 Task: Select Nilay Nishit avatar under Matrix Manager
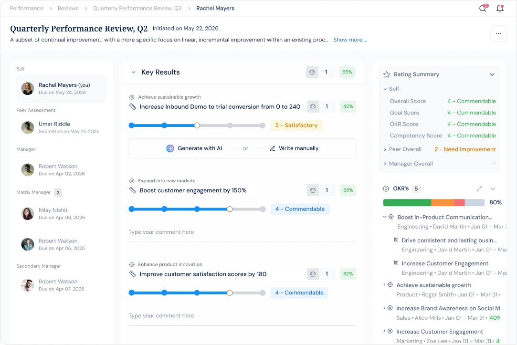[28, 213]
